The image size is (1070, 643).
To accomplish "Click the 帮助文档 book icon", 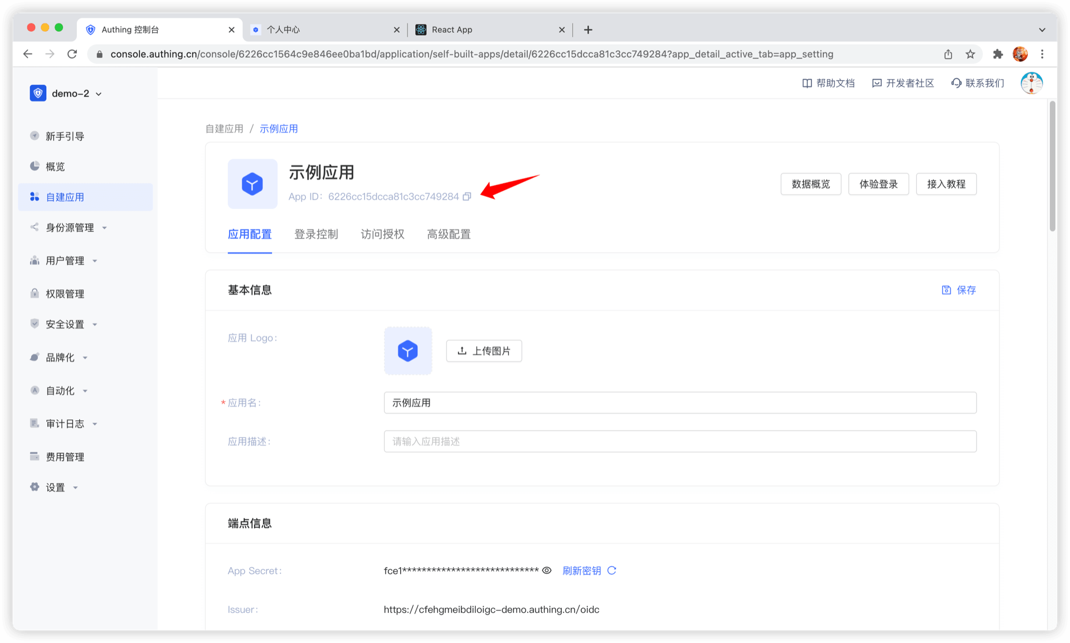I will [x=806, y=83].
